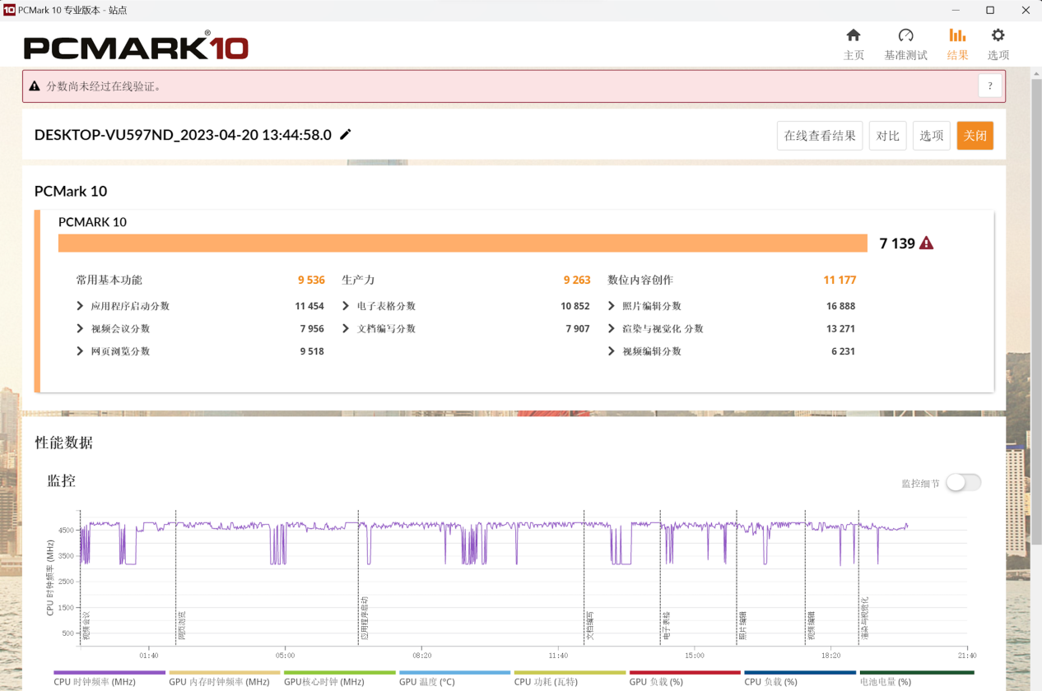Expand 电子表格分数 row
The image size is (1042, 691).
pos(346,306)
